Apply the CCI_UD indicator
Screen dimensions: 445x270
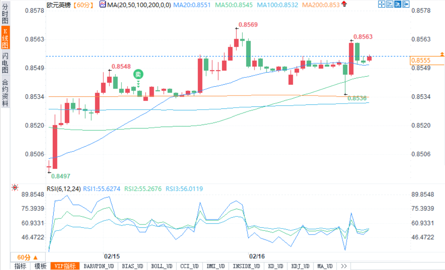pos(189,266)
